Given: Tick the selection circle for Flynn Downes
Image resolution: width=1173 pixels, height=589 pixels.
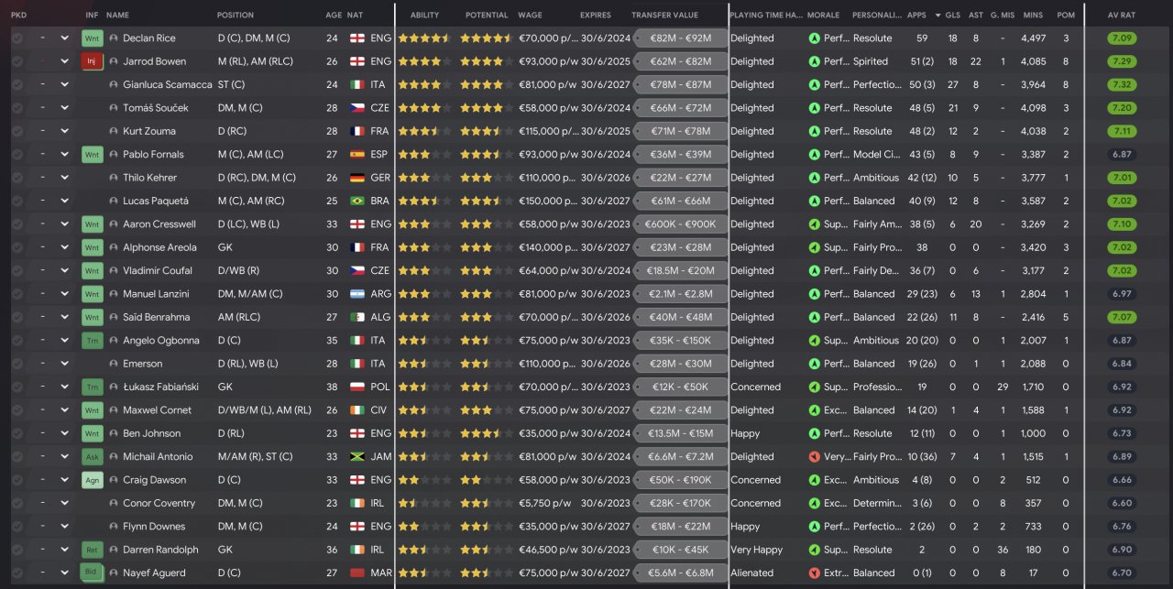Looking at the screenshot, I should [17, 527].
